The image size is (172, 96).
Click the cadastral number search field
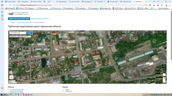click(18, 33)
